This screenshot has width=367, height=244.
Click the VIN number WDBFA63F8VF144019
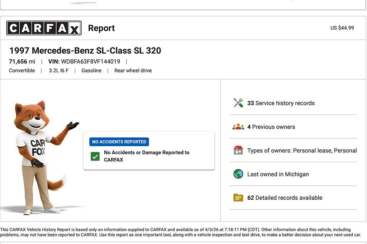(90, 61)
